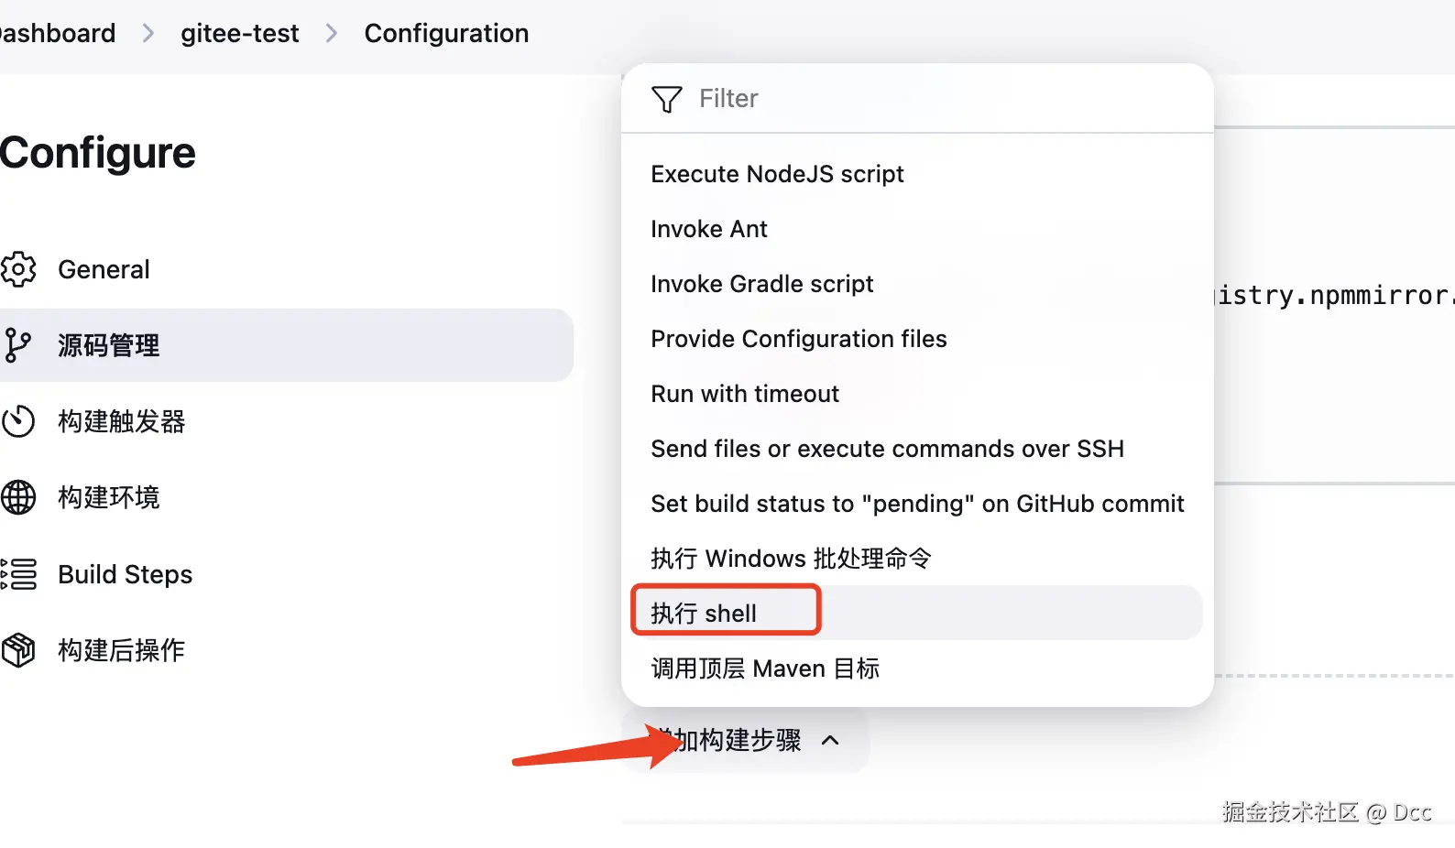
Task: Open gitee-test breadcrumb link
Action: coord(239,34)
